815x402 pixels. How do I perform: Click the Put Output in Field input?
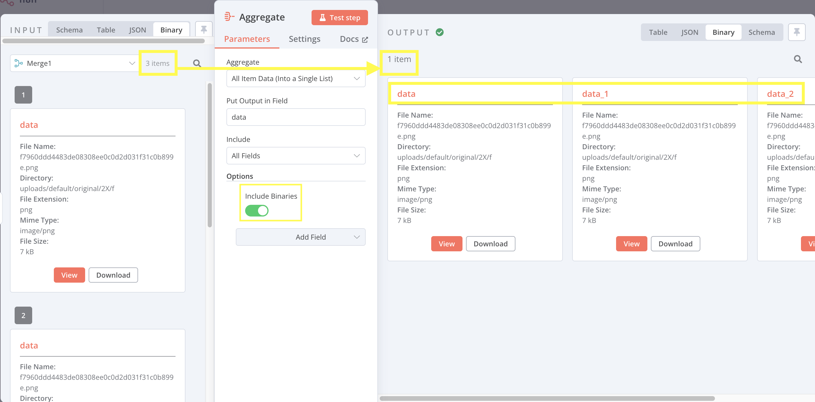pos(295,117)
